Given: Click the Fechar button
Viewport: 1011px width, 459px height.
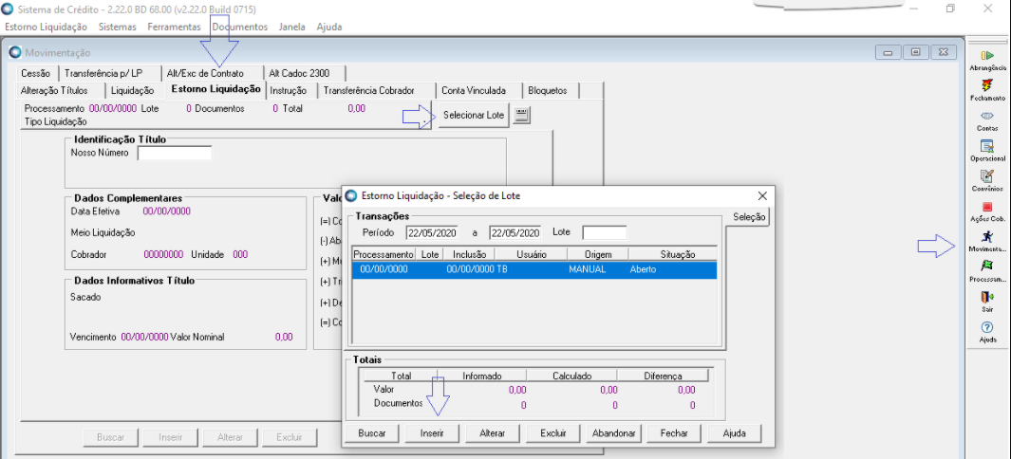Looking at the screenshot, I should coord(674,433).
